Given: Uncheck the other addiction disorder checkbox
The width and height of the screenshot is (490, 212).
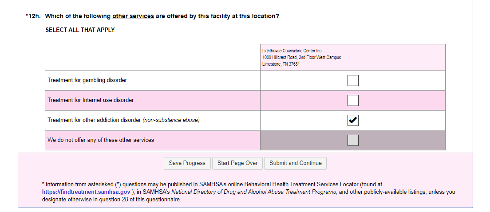Looking at the screenshot, I should (353, 120).
